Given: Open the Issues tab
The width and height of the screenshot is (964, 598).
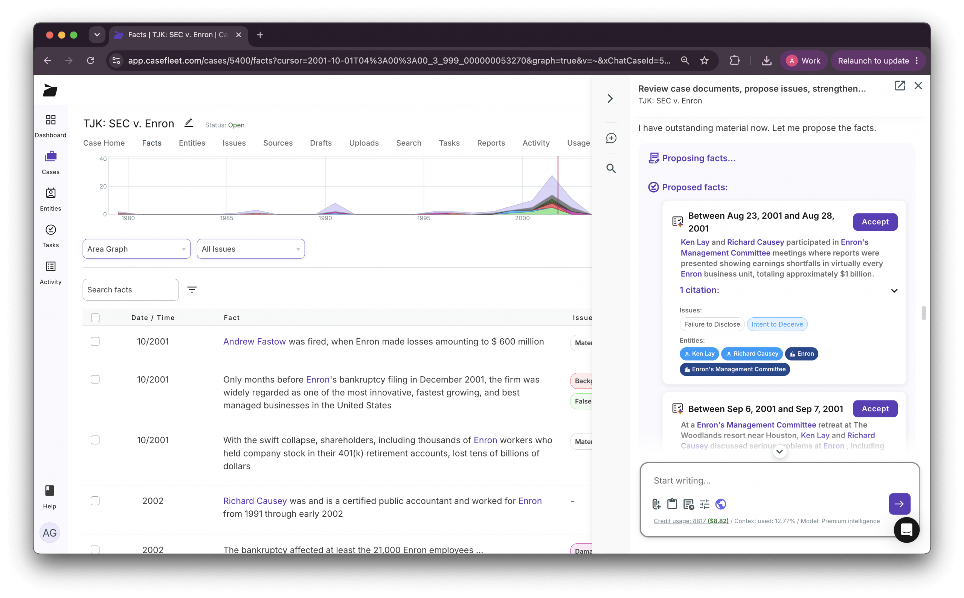Looking at the screenshot, I should 234,143.
